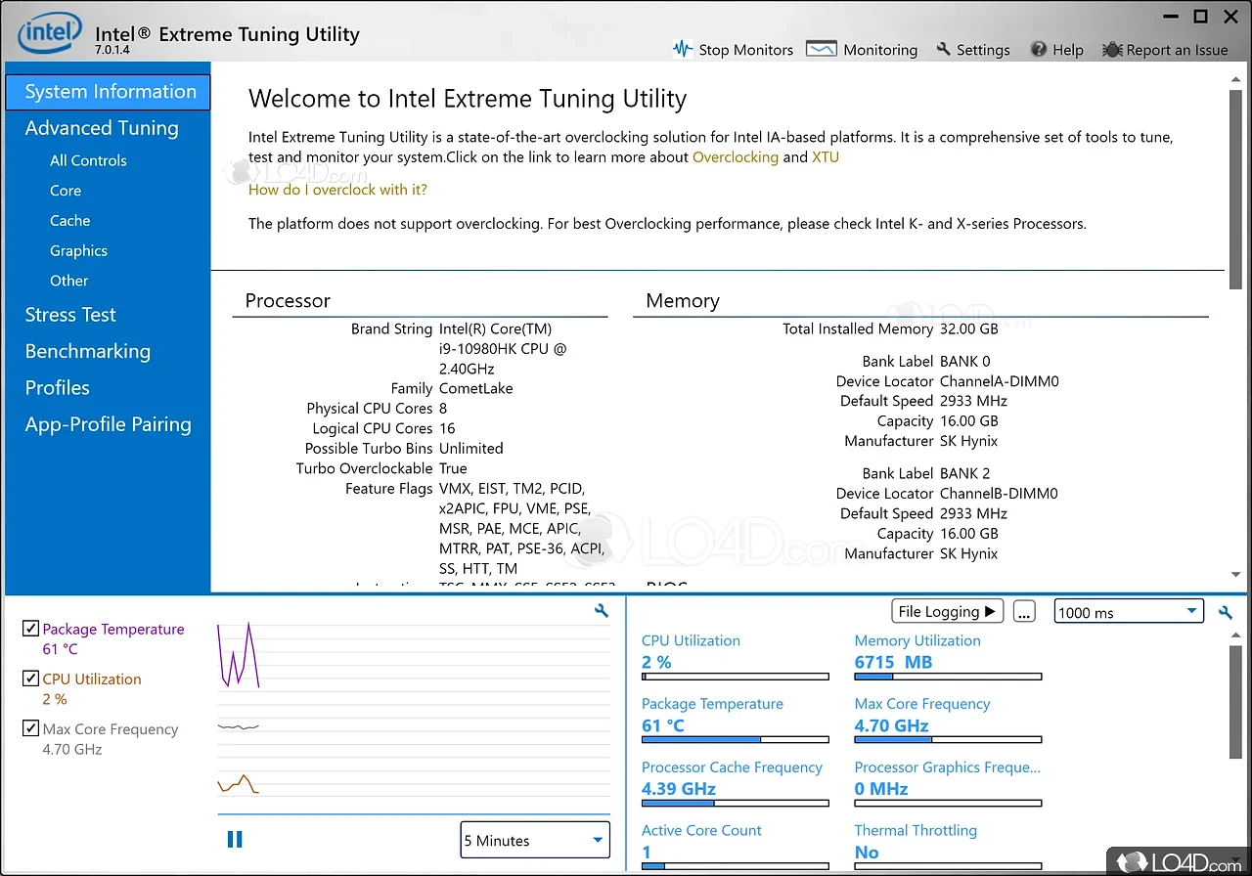This screenshot has height=876, width=1252.
Task: Open Profiles section
Action: [x=57, y=388]
